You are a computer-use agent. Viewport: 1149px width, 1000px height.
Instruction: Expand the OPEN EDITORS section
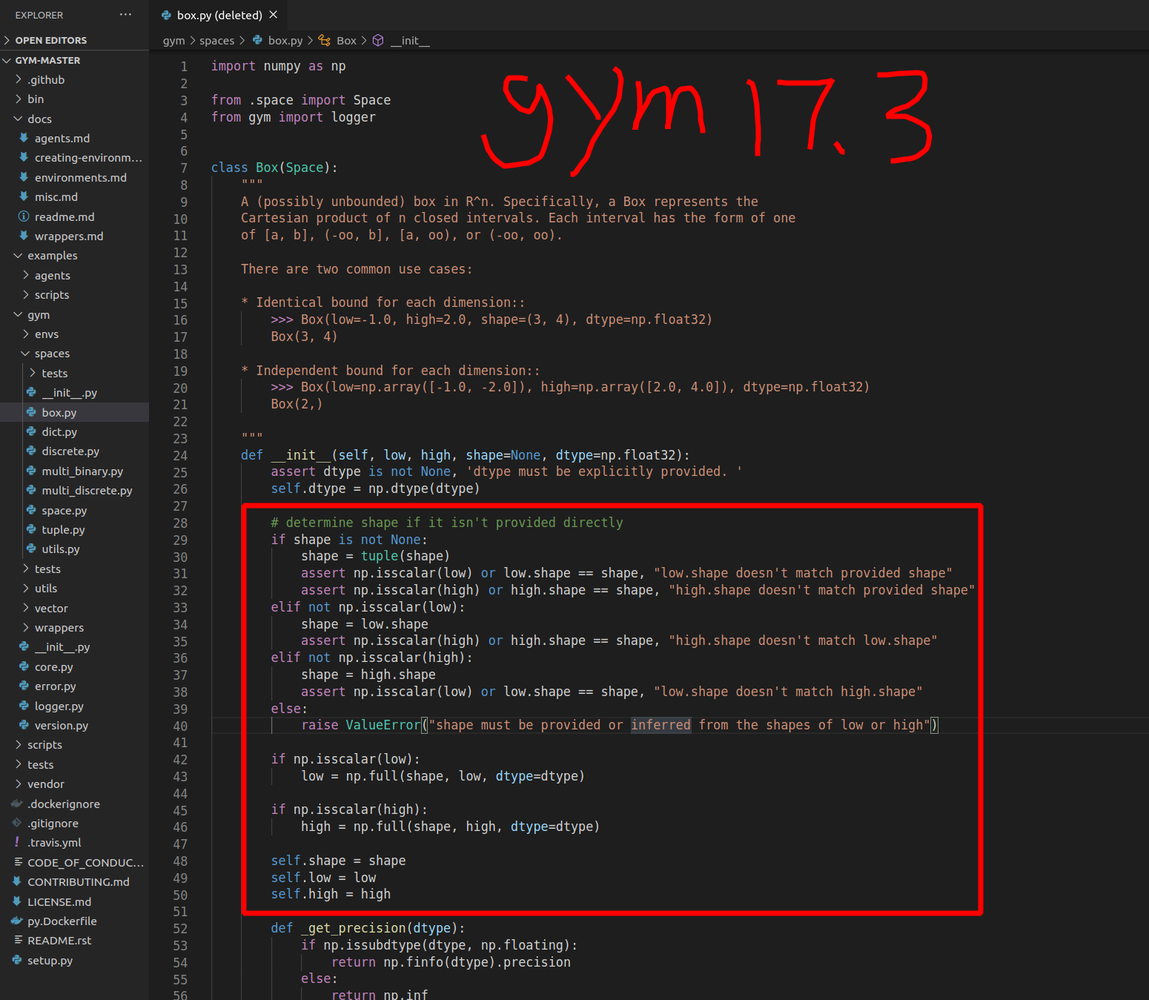[74, 40]
